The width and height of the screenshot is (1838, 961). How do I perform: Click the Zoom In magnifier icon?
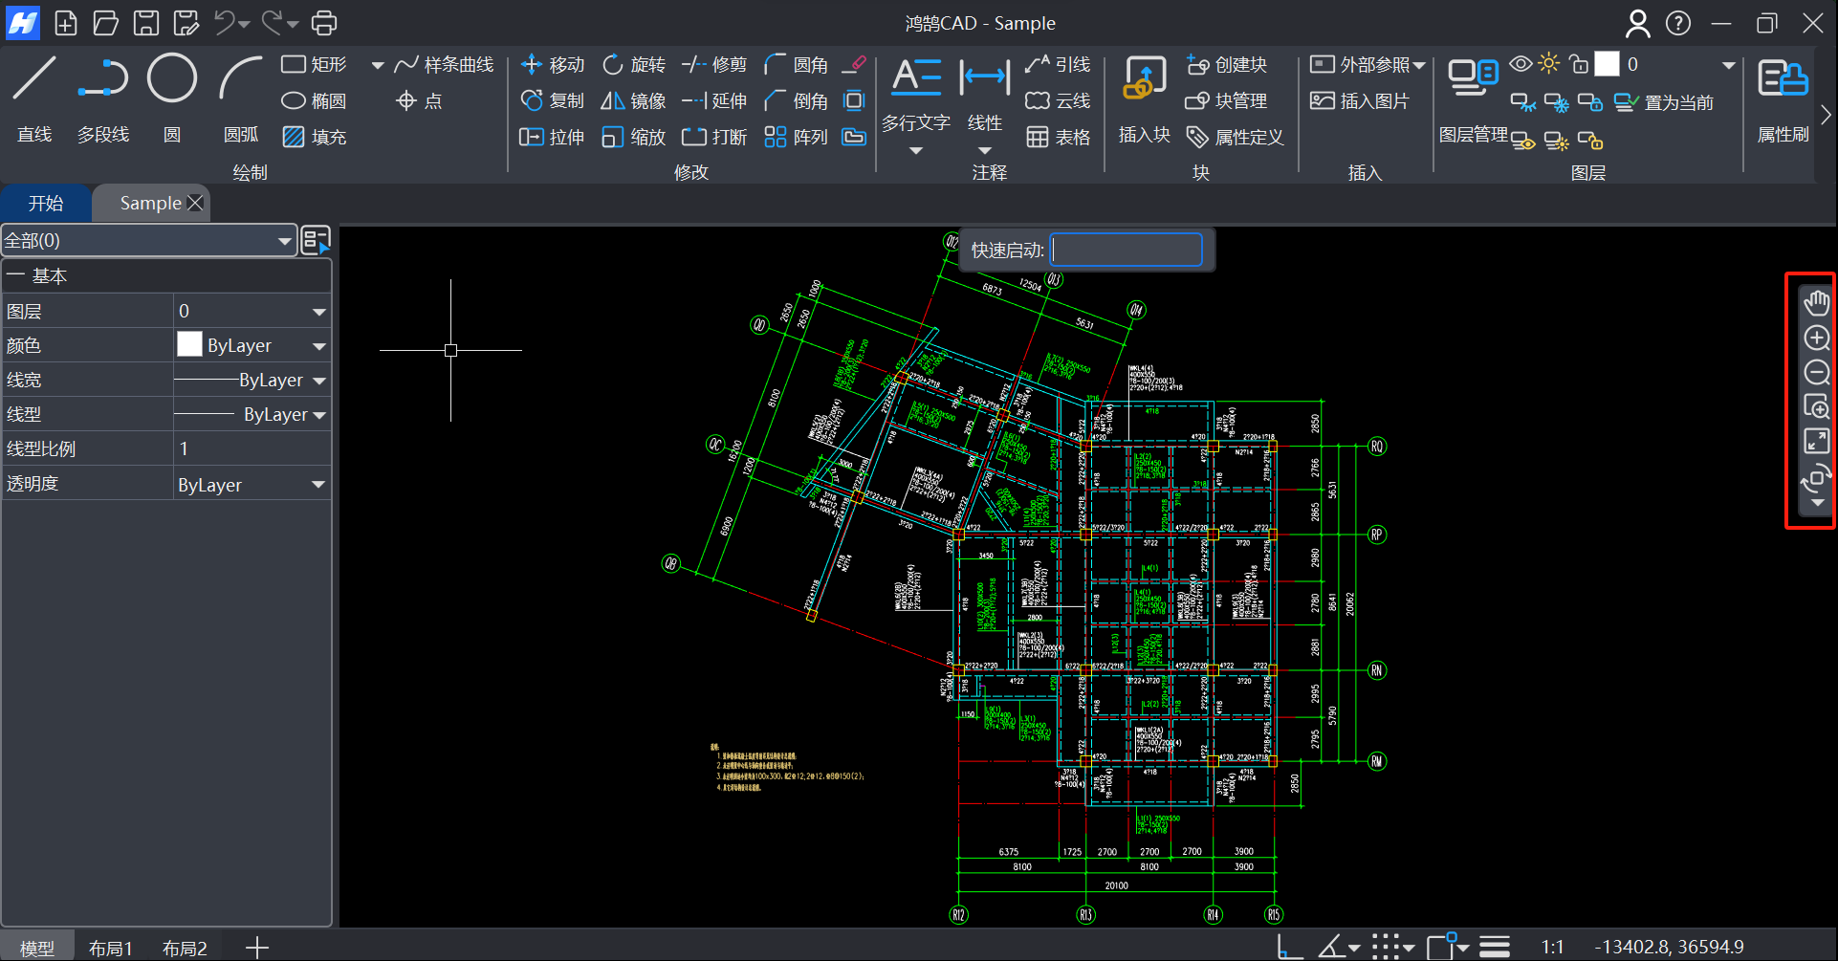(x=1816, y=338)
